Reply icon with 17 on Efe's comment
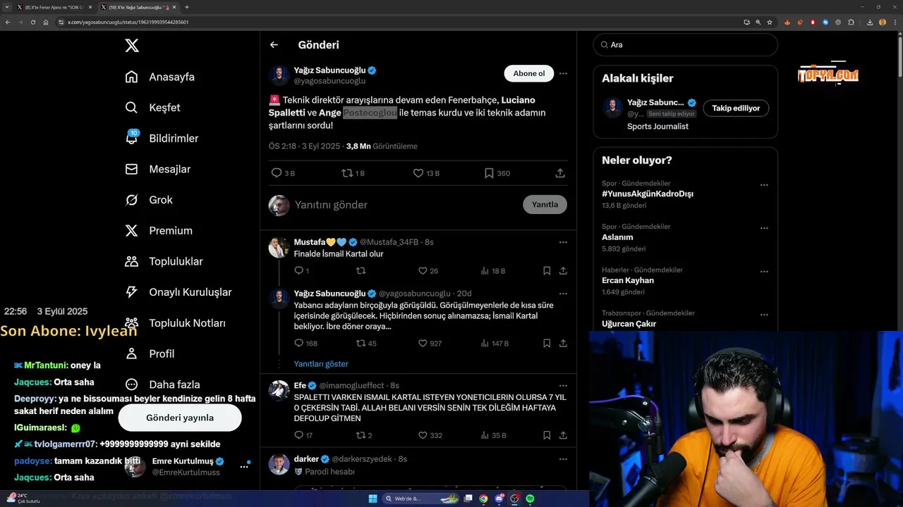This screenshot has height=507, width=903. point(298,435)
